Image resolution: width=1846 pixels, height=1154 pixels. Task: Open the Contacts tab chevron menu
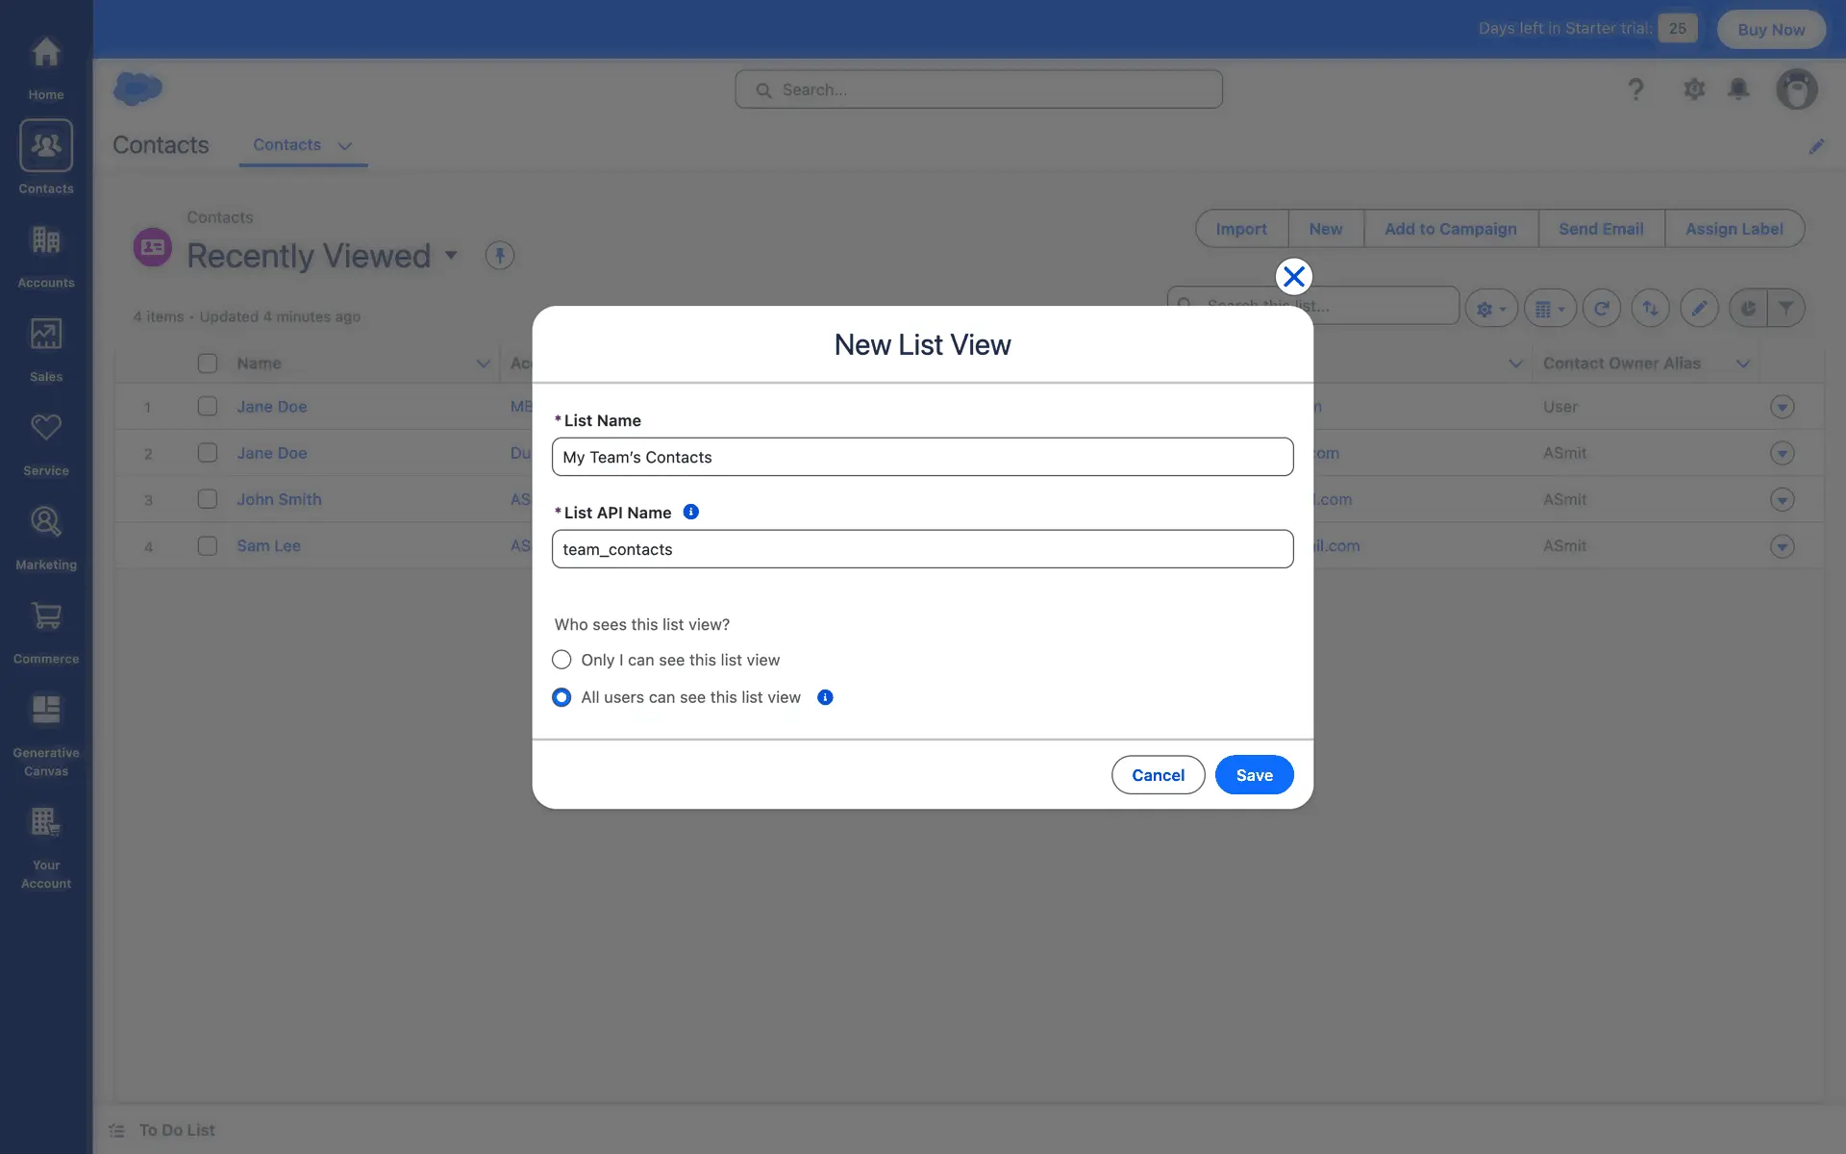tap(345, 146)
